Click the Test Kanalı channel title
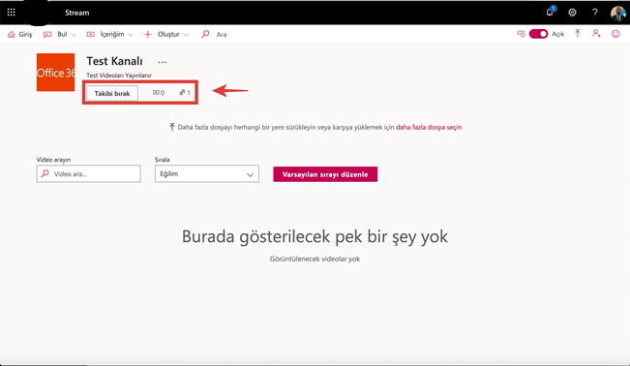The height and width of the screenshot is (366, 630). point(114,61)
